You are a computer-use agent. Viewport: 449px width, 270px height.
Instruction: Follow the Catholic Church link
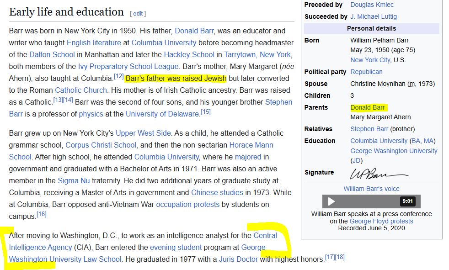point(81,90)
